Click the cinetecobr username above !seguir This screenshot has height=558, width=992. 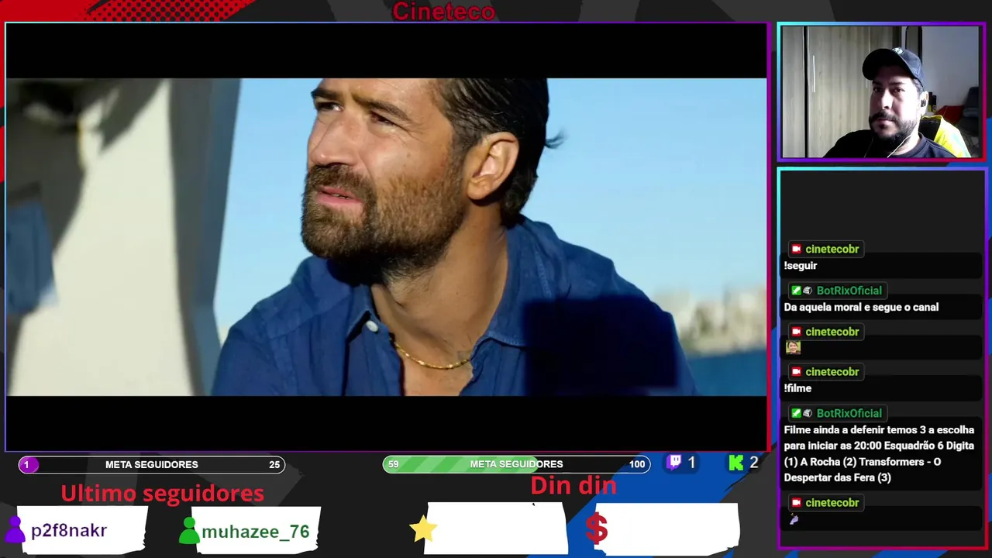(832, 249)
